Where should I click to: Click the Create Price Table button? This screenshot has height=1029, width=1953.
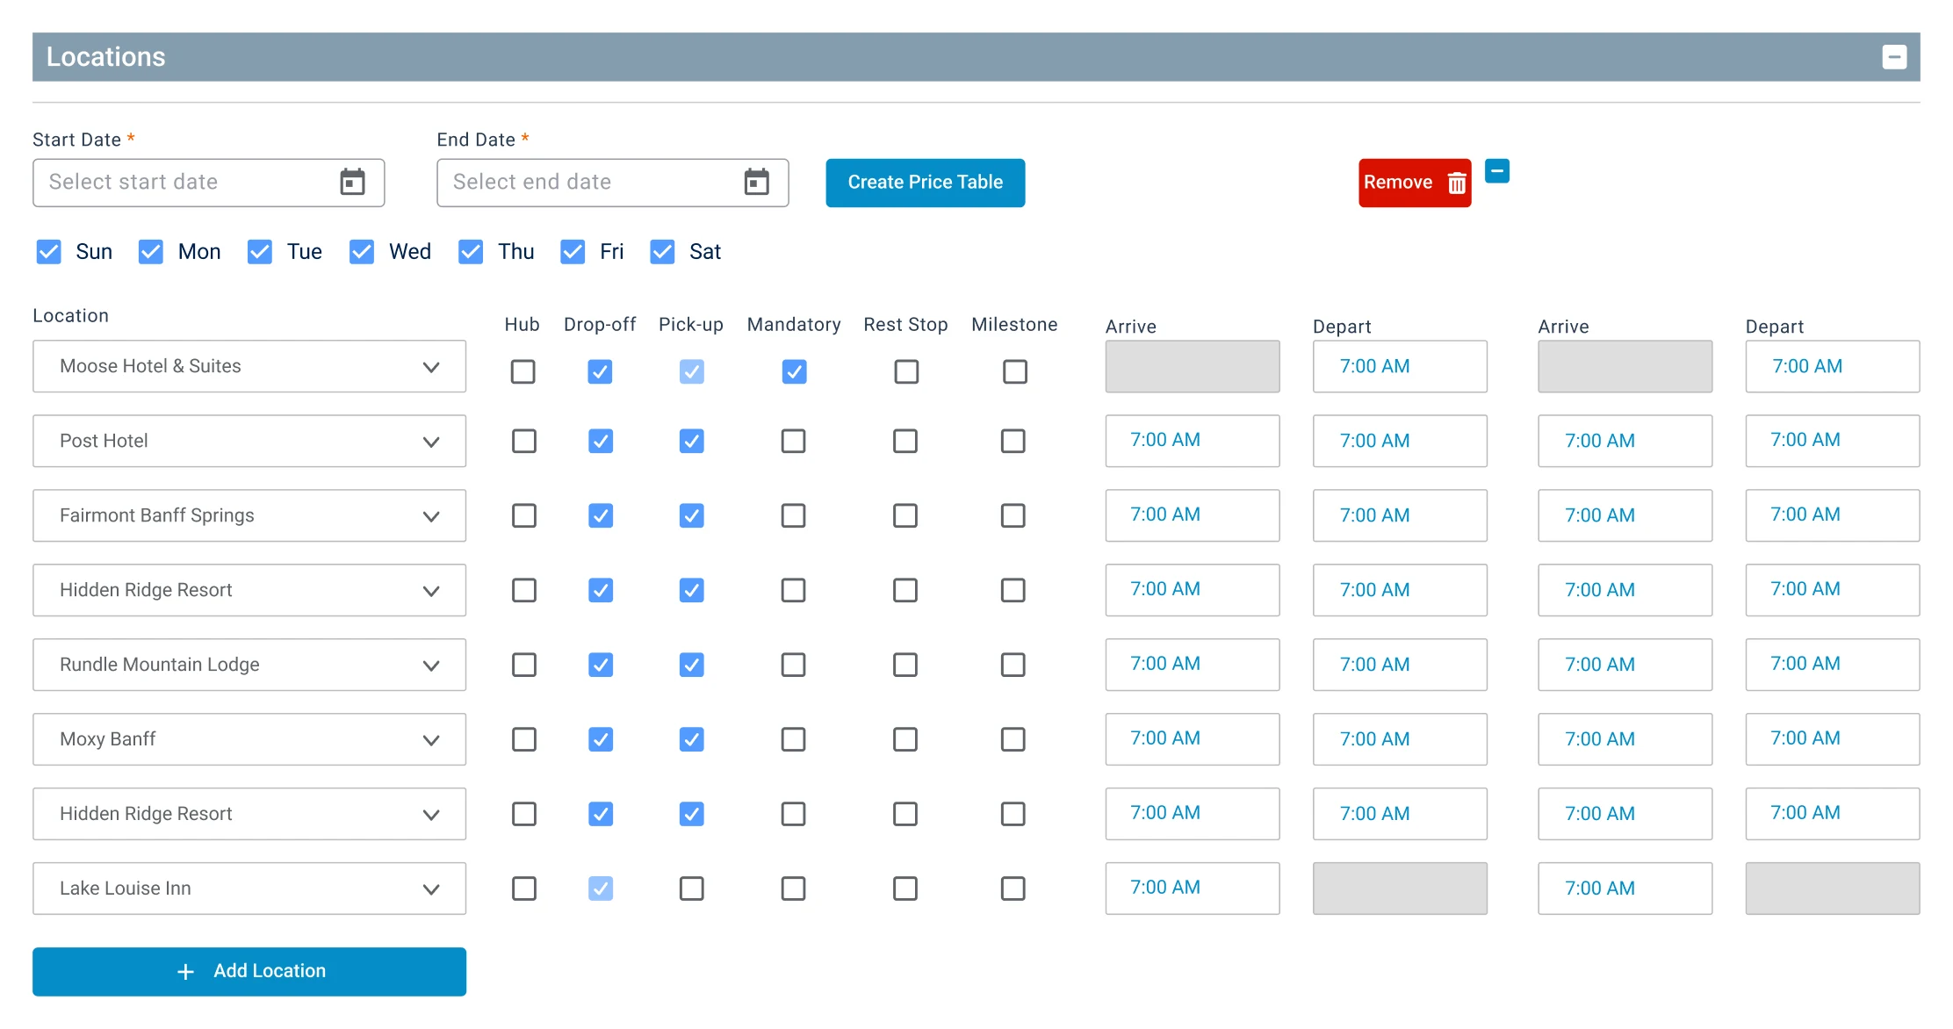(925, 183)
